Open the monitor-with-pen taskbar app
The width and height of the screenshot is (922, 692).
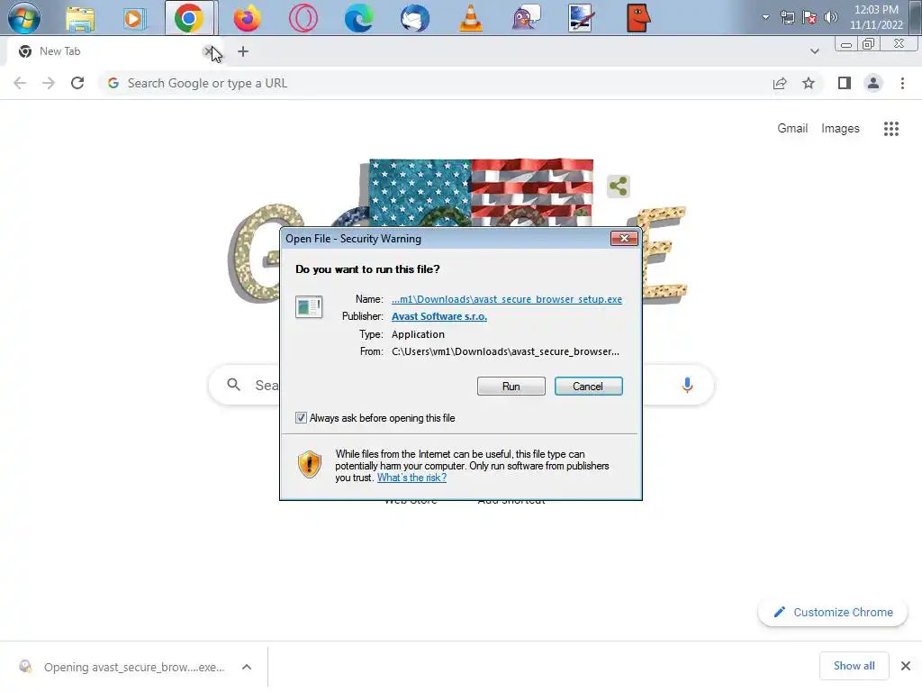[x=581, y=18]
